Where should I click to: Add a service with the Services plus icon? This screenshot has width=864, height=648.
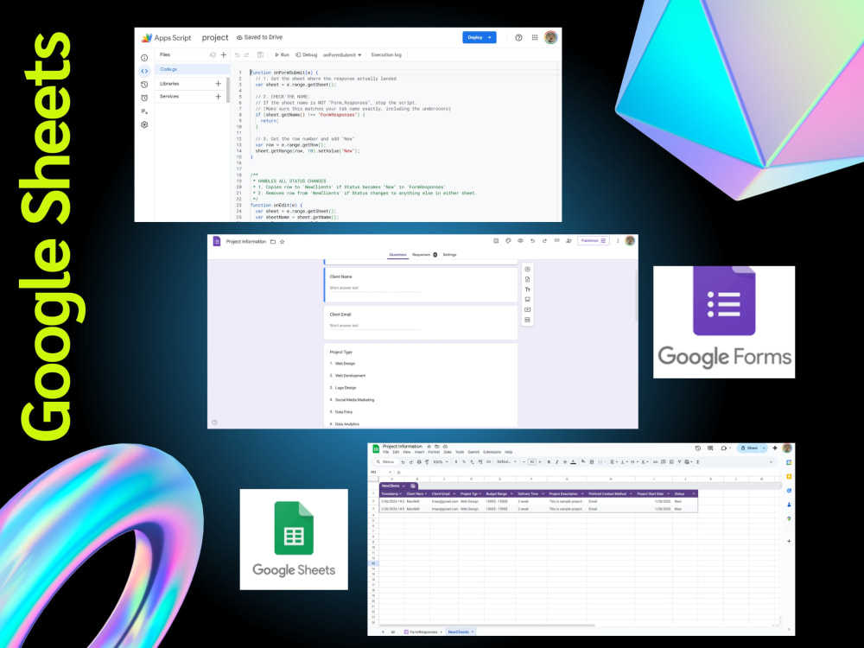(219, 97)
